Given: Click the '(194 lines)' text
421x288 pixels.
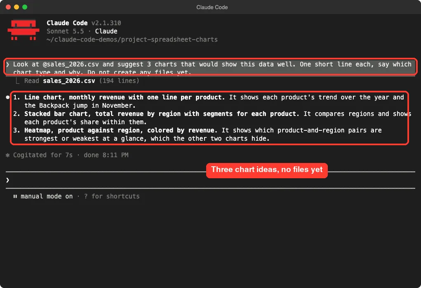Looking at the screenshot, I should [x=119, y=80].
